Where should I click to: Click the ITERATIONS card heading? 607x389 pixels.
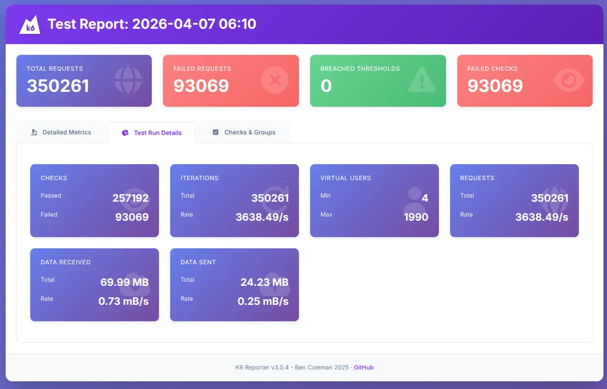199,178
